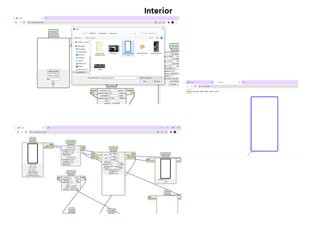Select climb direction in mill raster 2D module
This screenshot has width=316, height=237.
tap(176, 73)
